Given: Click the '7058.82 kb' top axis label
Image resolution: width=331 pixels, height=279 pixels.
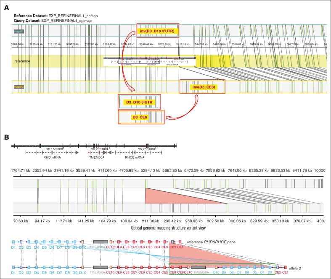Looking at the screenshot, I should [215, 170].
